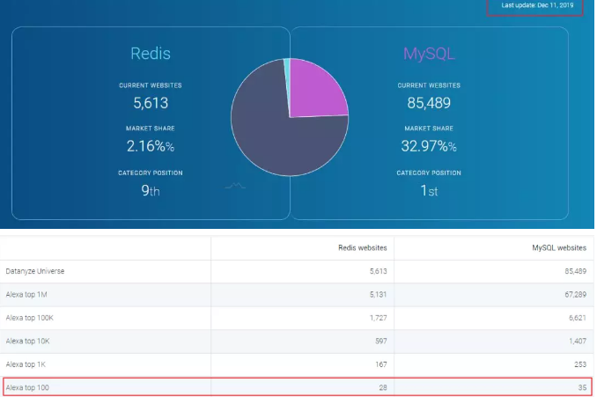Click 'MARKET SHARE' label under MySQL
The image size is (597, 397).
click(x=429, y=129)
